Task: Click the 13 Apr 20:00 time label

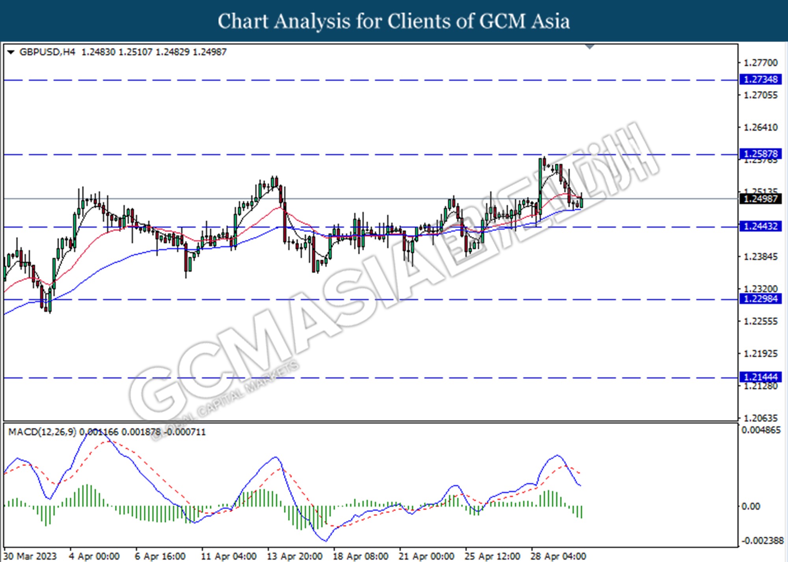Action: (x=295, y=556)
